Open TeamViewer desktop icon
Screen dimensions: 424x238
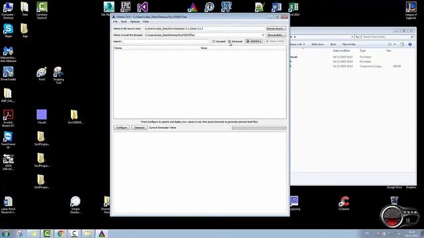point(8,139)
